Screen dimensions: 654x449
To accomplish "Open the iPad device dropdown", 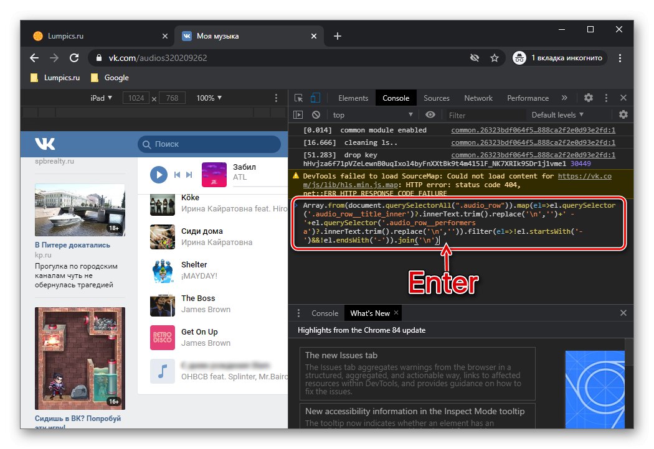I will 102,98.
